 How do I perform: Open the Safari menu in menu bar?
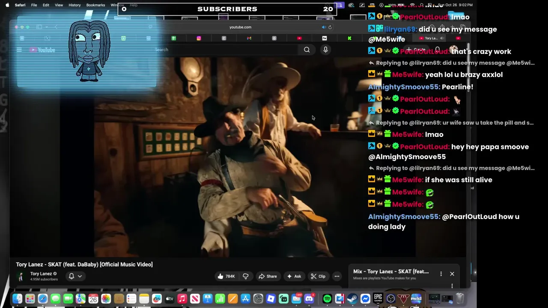[x=20, y=5]
